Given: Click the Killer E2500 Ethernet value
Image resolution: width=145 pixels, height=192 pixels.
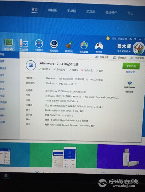Looking at the screenshot, I should tap(70, 125).
